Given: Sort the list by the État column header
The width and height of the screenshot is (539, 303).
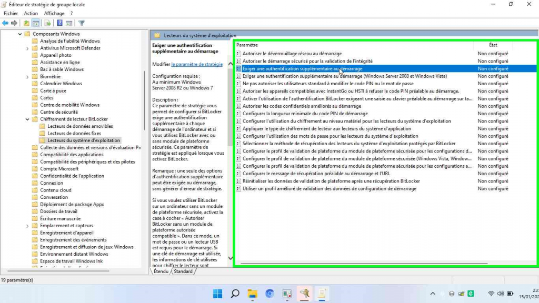Looking at the screenshot, I should pyautogui.click(x=493, y=45).
